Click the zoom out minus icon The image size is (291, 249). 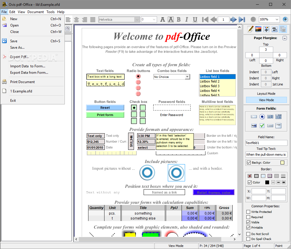(x=253, y=19)
